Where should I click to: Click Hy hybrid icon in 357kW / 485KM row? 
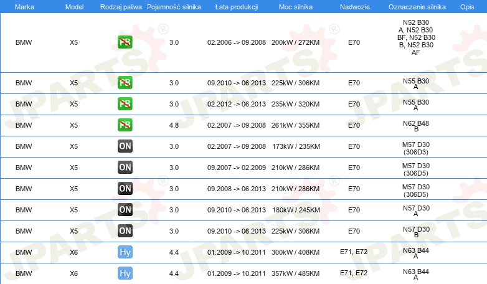[x=125, y=273]
